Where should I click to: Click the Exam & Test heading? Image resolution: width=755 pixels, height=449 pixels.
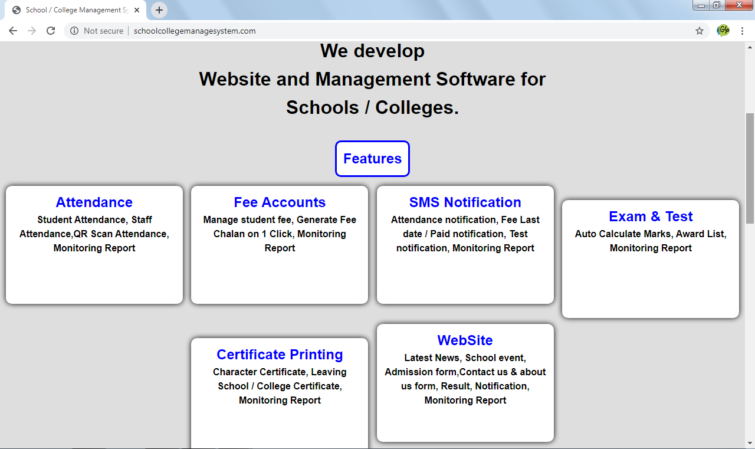pos(651,217)
